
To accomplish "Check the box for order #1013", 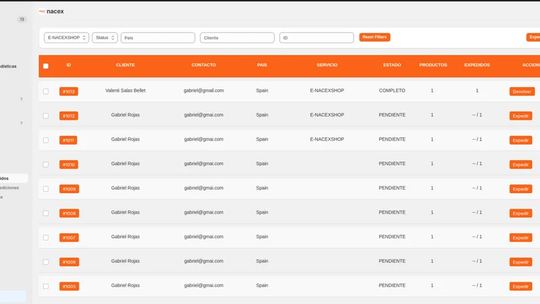I will pos(46,91).
